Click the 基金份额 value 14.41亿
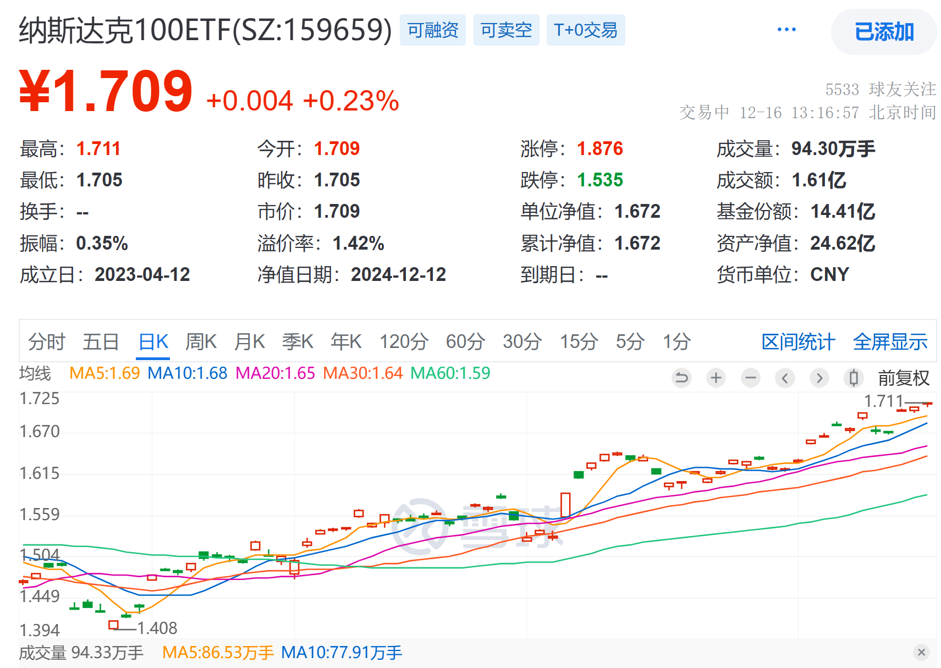The width and height of the screenshot is (941, 668). click(843, 211)
